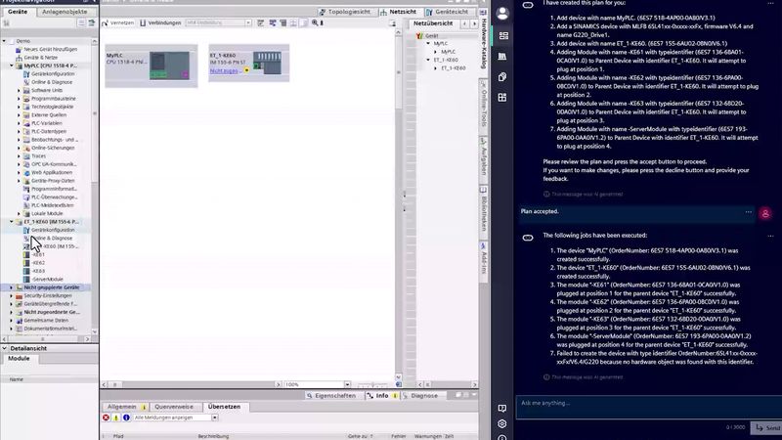Select the -KE63 module in the tree
782x440 pixels.
38,271
